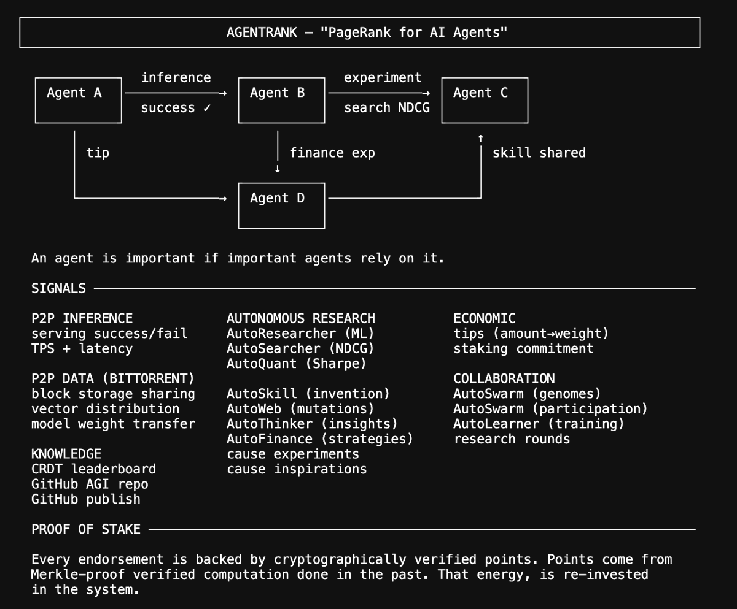Screen dimensions: 737x609
Task: Click the 'success ✓' label
Action: click(176, 108)
